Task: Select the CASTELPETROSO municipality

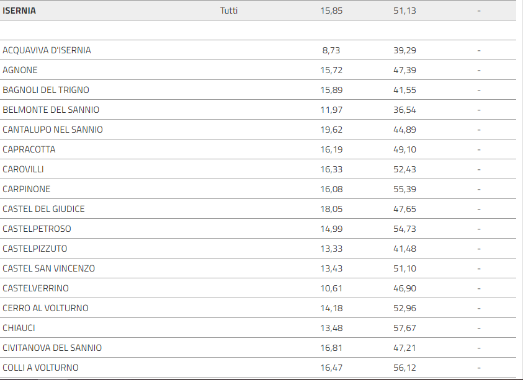Action: point(37,229)
